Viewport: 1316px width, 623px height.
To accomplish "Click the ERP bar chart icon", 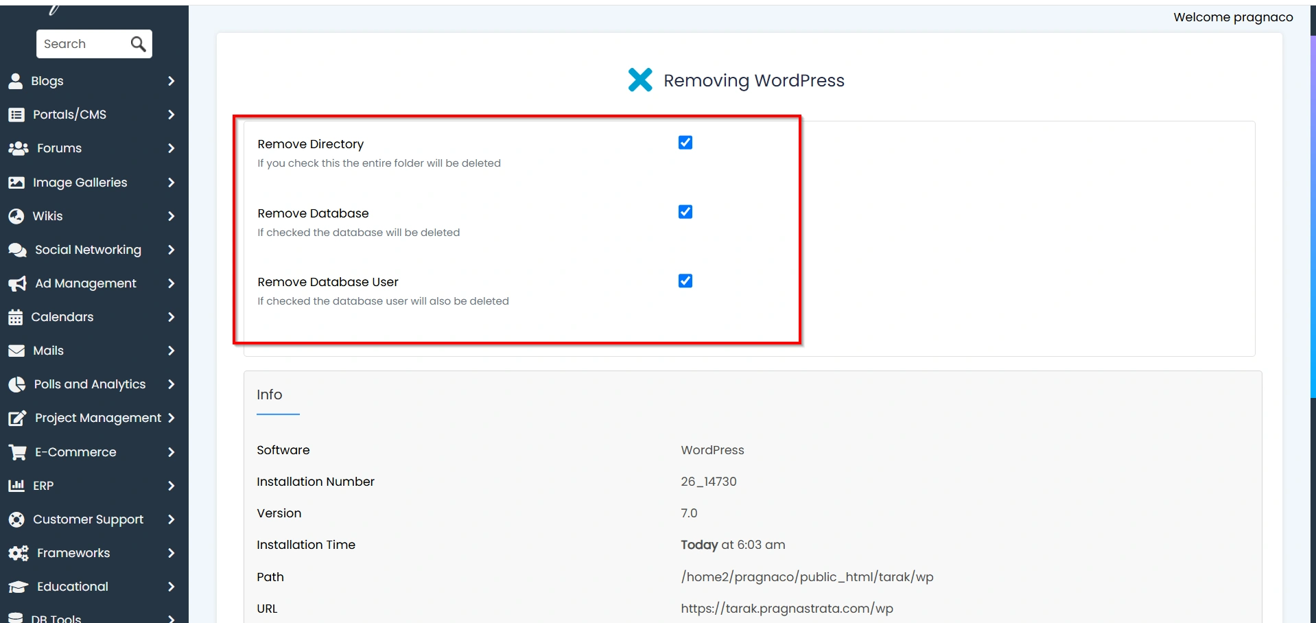I will click(16, 486).
